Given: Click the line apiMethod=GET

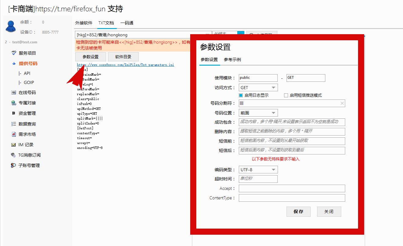Looking at the screenshot, I should pos(89,109).
